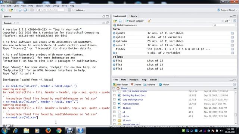
Task: Open the More dropdown in Files pane
Action: [x=164, y=84]
